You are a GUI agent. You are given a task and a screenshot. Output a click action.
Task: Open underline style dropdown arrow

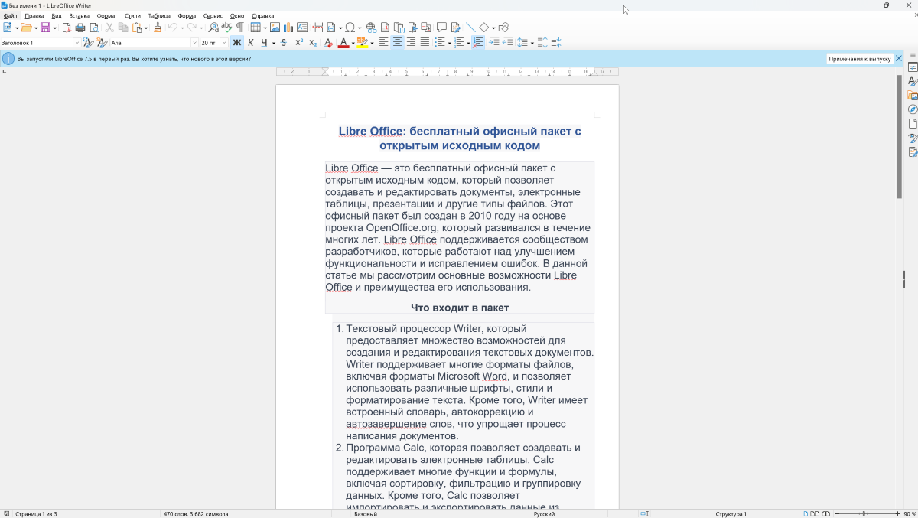(x=274, y=43)
